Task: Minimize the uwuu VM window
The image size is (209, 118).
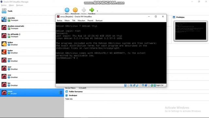Action: point(149,16)
